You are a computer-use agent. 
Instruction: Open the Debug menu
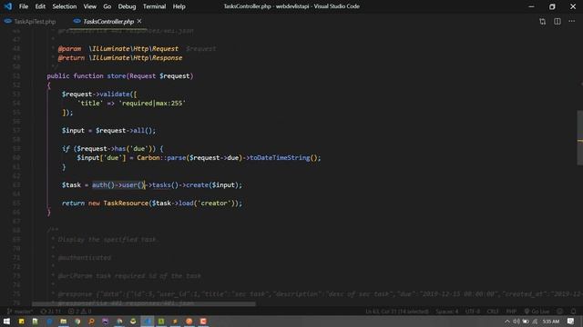click(127, 6)
